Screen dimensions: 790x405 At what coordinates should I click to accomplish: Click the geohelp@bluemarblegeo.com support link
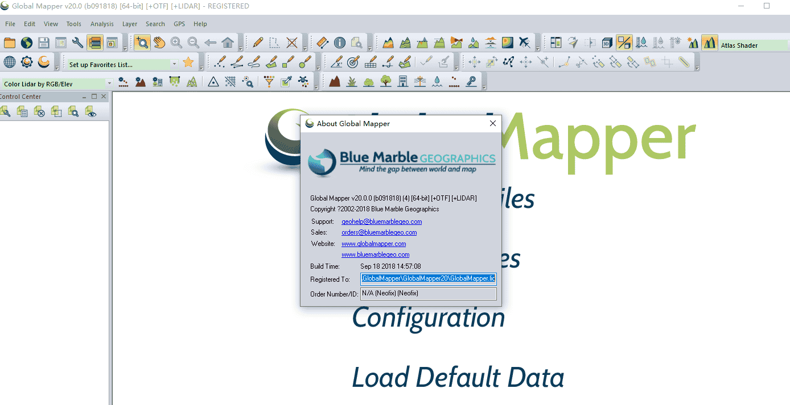[381, 222]
